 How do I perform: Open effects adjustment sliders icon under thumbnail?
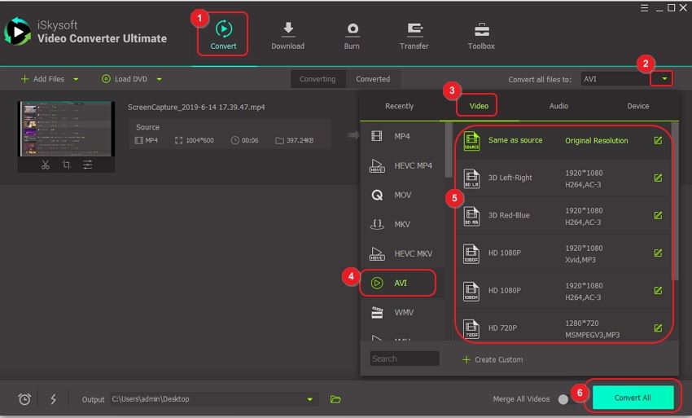coord(87,165)
